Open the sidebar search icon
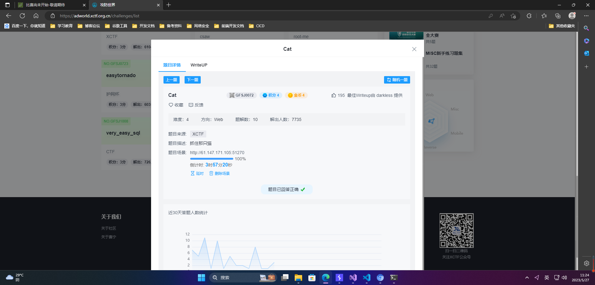This screenshot has width=595, height=285. (x=586, y=28)
